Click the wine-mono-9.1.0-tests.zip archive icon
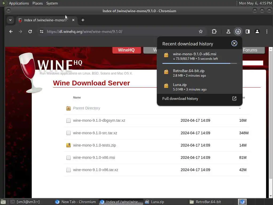 (69, 145)
